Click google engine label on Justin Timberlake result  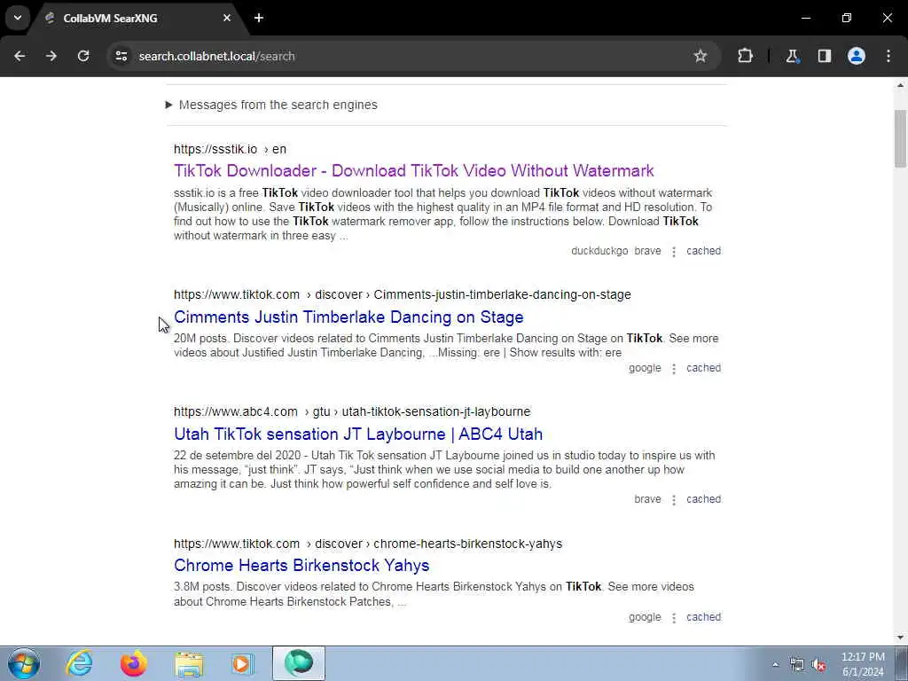[x=645, y=368]
